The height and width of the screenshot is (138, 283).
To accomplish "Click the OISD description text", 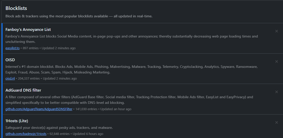I will coord(132,69).
